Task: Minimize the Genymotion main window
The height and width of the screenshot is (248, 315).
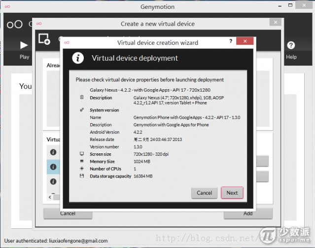Action: pos(280,6)
